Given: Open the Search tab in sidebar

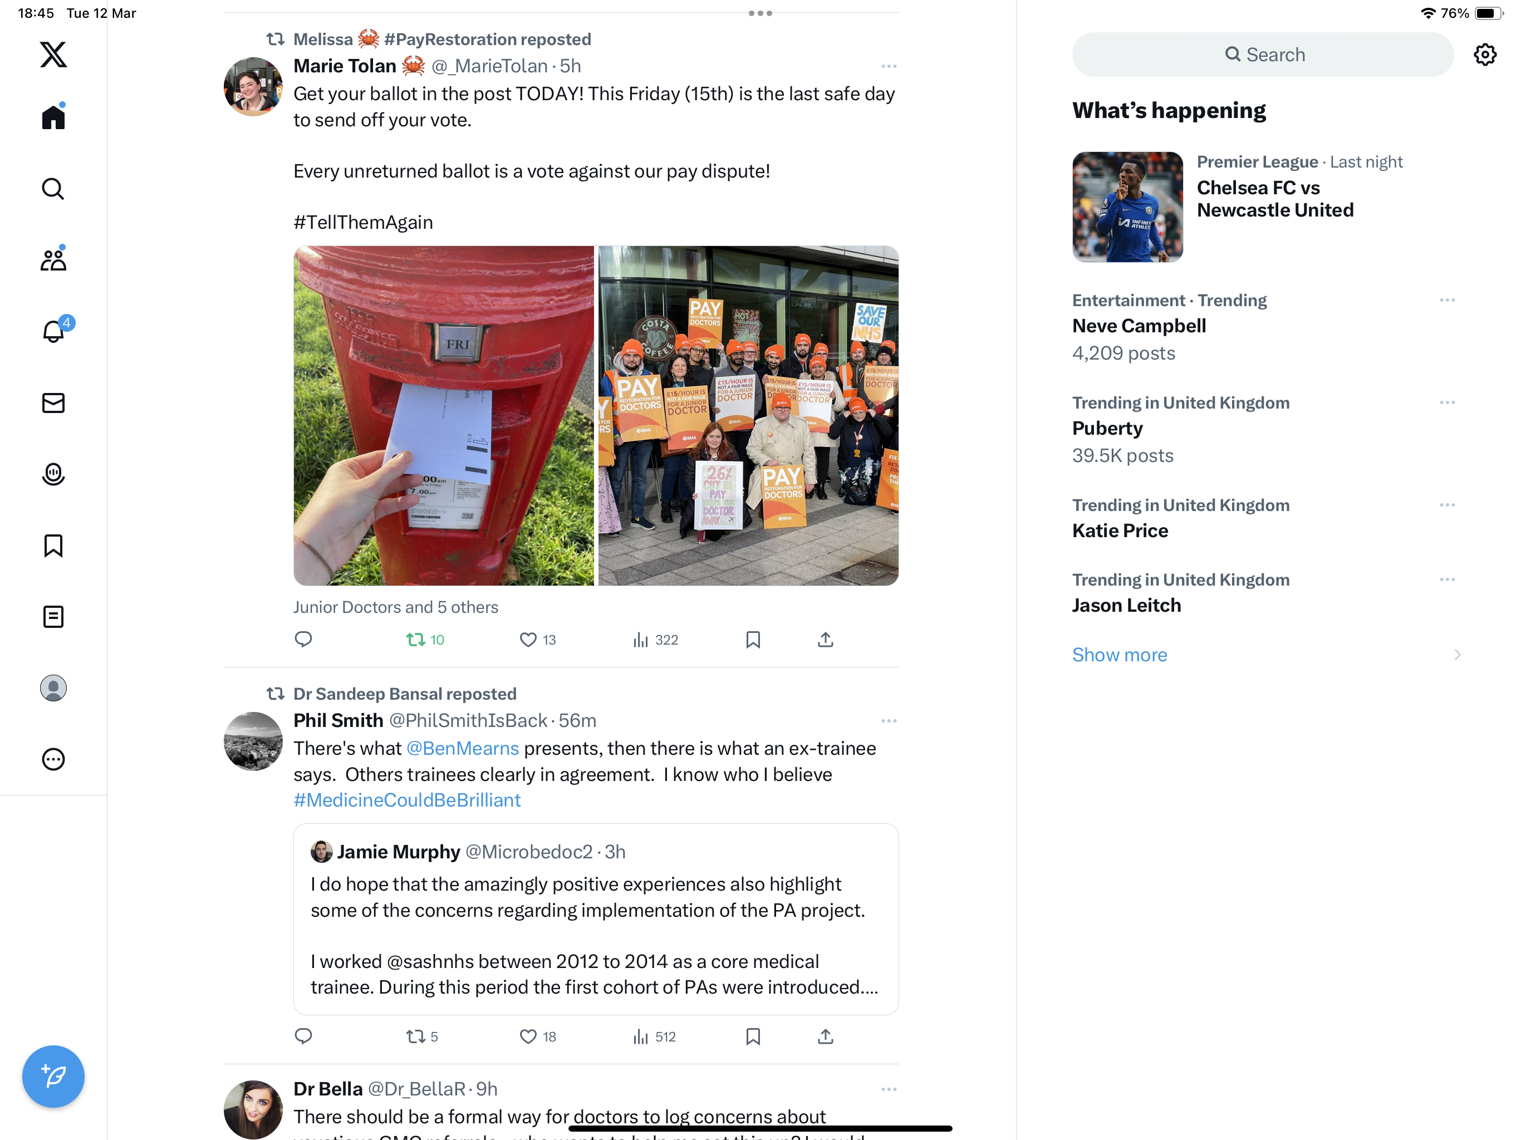Looking at the screenshot, I should coord(53,188).
